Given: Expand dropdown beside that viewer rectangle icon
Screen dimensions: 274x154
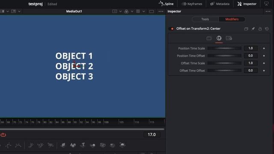Looking at the screenshot, I should (x=120, y=12).
